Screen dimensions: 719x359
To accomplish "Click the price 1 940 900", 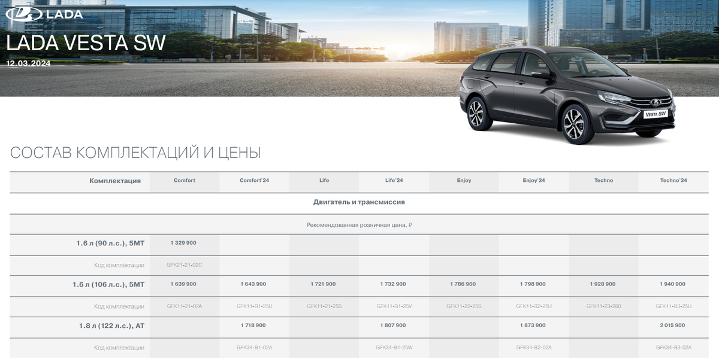I will coord(673,284).
